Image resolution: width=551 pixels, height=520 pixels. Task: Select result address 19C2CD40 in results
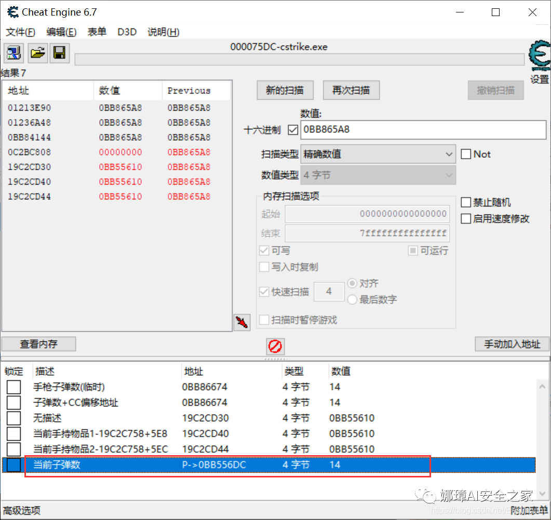point(30,182)
